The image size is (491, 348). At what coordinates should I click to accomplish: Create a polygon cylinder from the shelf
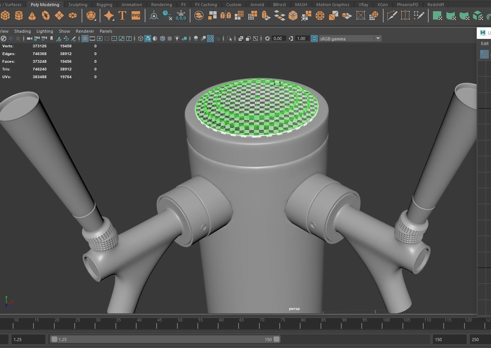pyautogui.click(x=18, y=15)
